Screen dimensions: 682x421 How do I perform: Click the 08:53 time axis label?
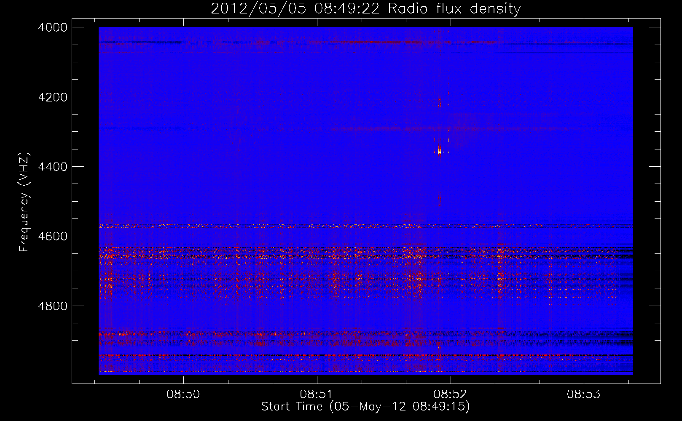click(x=584, y=394)
